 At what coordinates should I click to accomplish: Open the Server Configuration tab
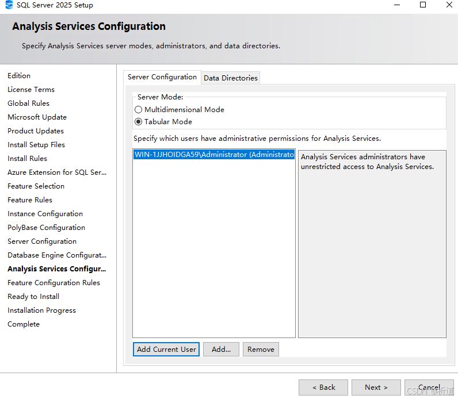(162, 77)
